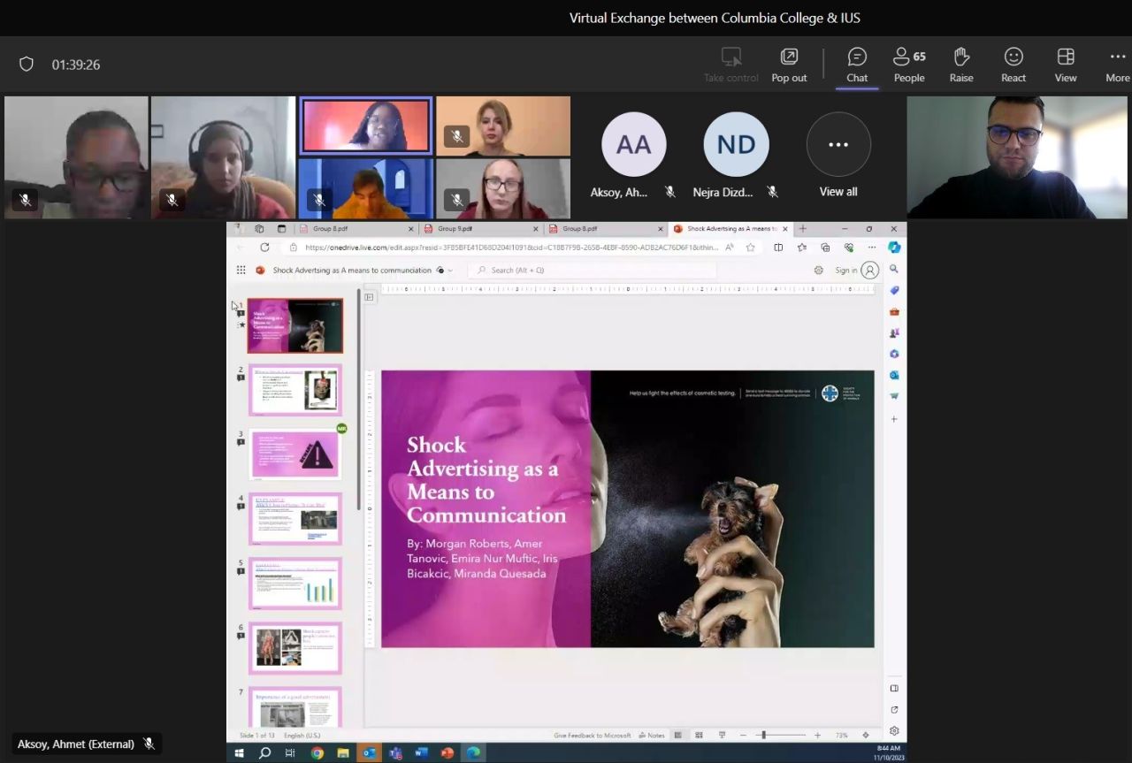Click the settings gear beside Sign in

(x=818, y=271)
